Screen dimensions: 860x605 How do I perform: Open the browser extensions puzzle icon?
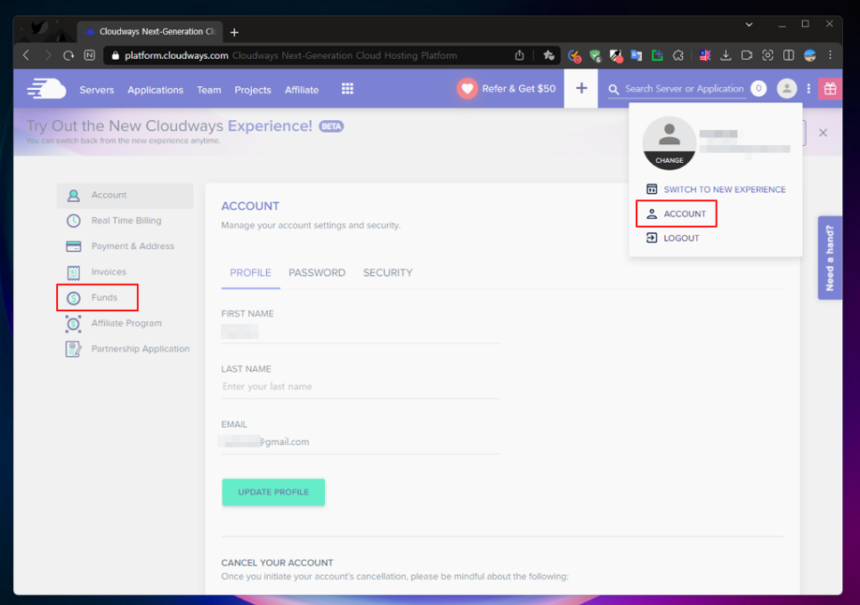coord(678,55)
